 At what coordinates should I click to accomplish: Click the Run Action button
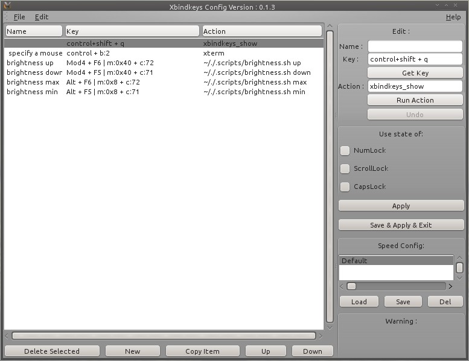415,100
